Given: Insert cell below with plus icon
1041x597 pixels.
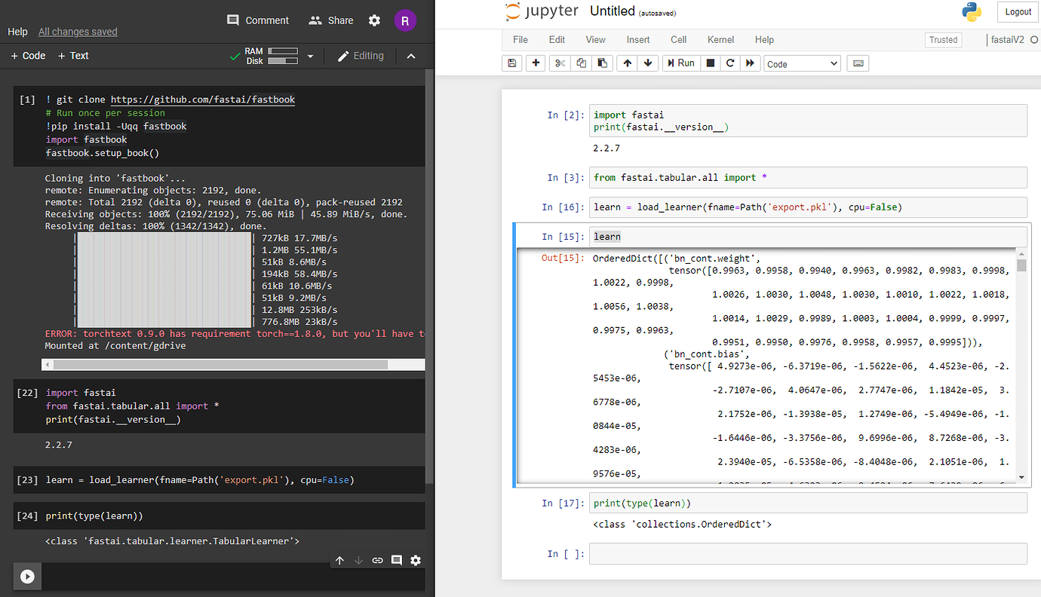Looking at the screenshot, I should point(536,63).
